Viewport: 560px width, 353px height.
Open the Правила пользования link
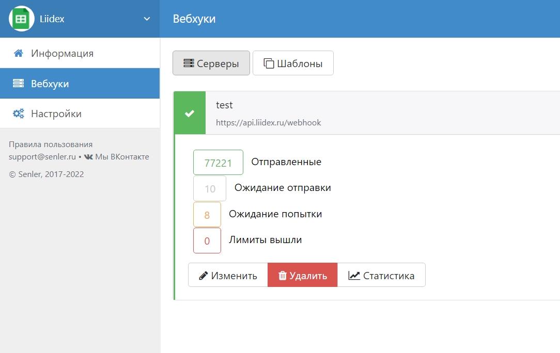point(51,145)
